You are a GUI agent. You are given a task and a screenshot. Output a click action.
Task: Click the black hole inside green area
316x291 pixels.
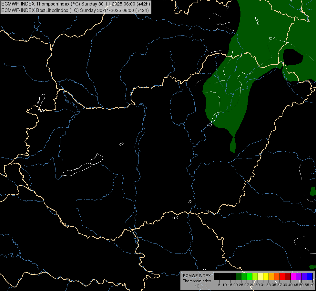point(293,57)
